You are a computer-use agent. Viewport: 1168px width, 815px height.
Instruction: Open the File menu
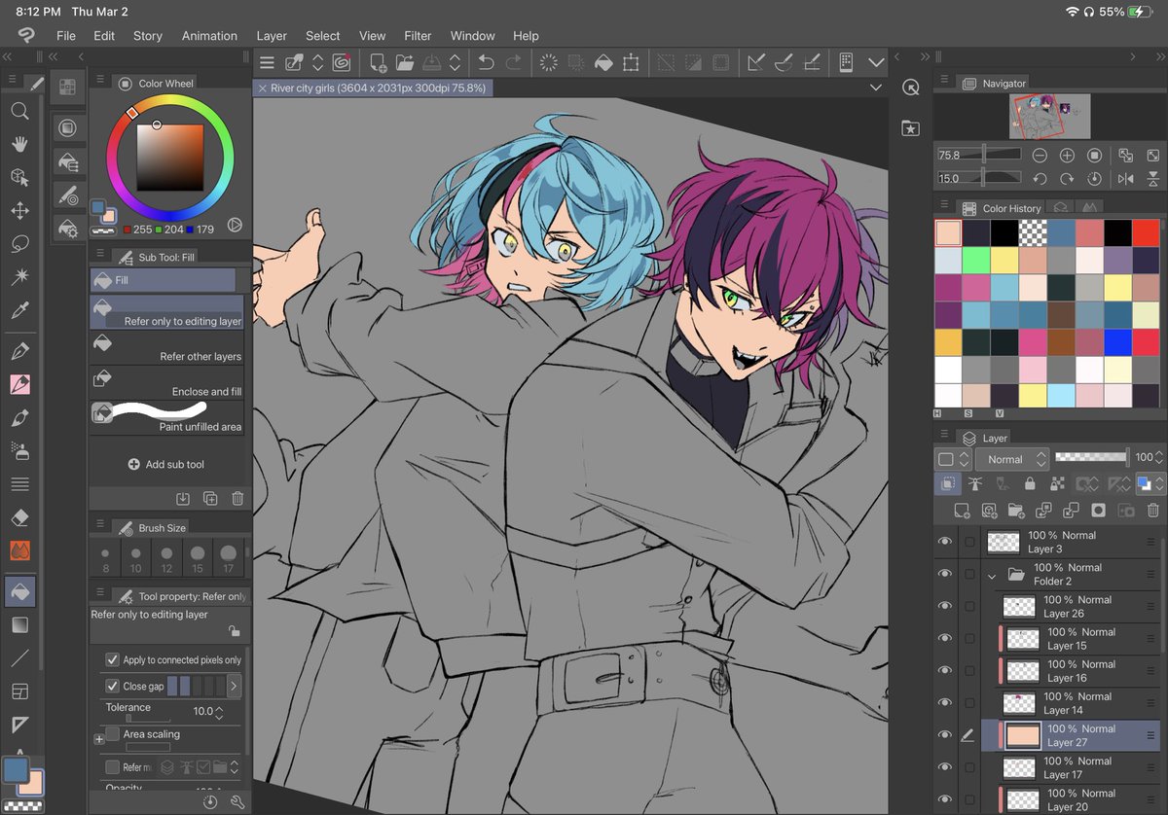[x=66, y=36]
